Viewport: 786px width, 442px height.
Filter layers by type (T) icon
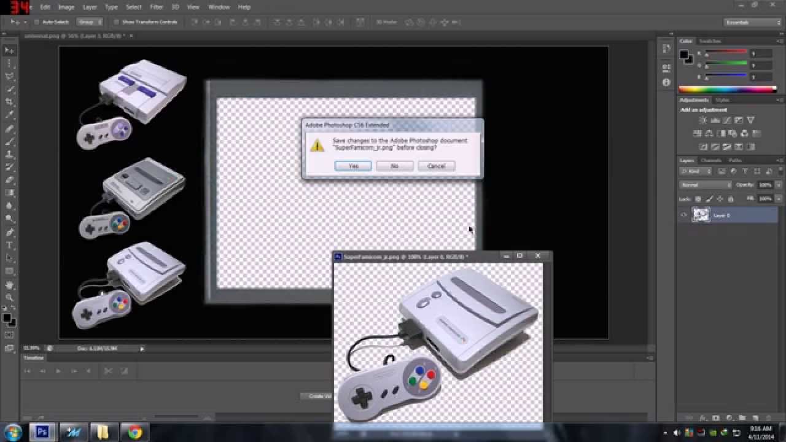tap(745, 171)
